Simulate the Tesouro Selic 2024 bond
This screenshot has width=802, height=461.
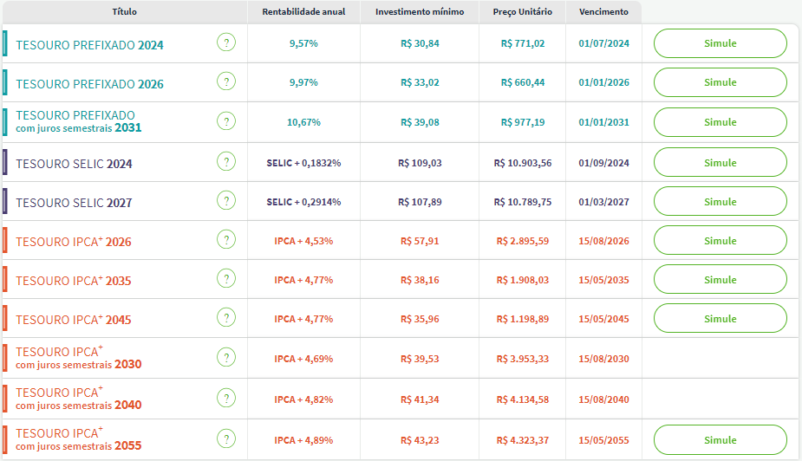[720, 163]
